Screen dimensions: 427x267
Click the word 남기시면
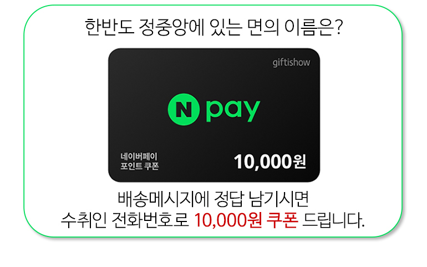[x=279, y=199]
